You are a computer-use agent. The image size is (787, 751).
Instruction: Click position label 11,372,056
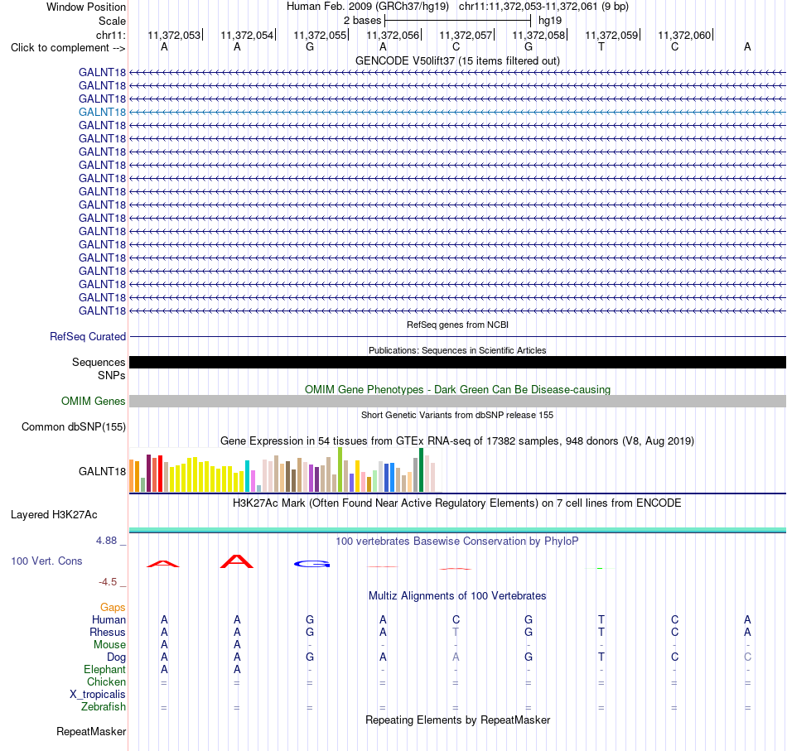click(x=393, y=35)
